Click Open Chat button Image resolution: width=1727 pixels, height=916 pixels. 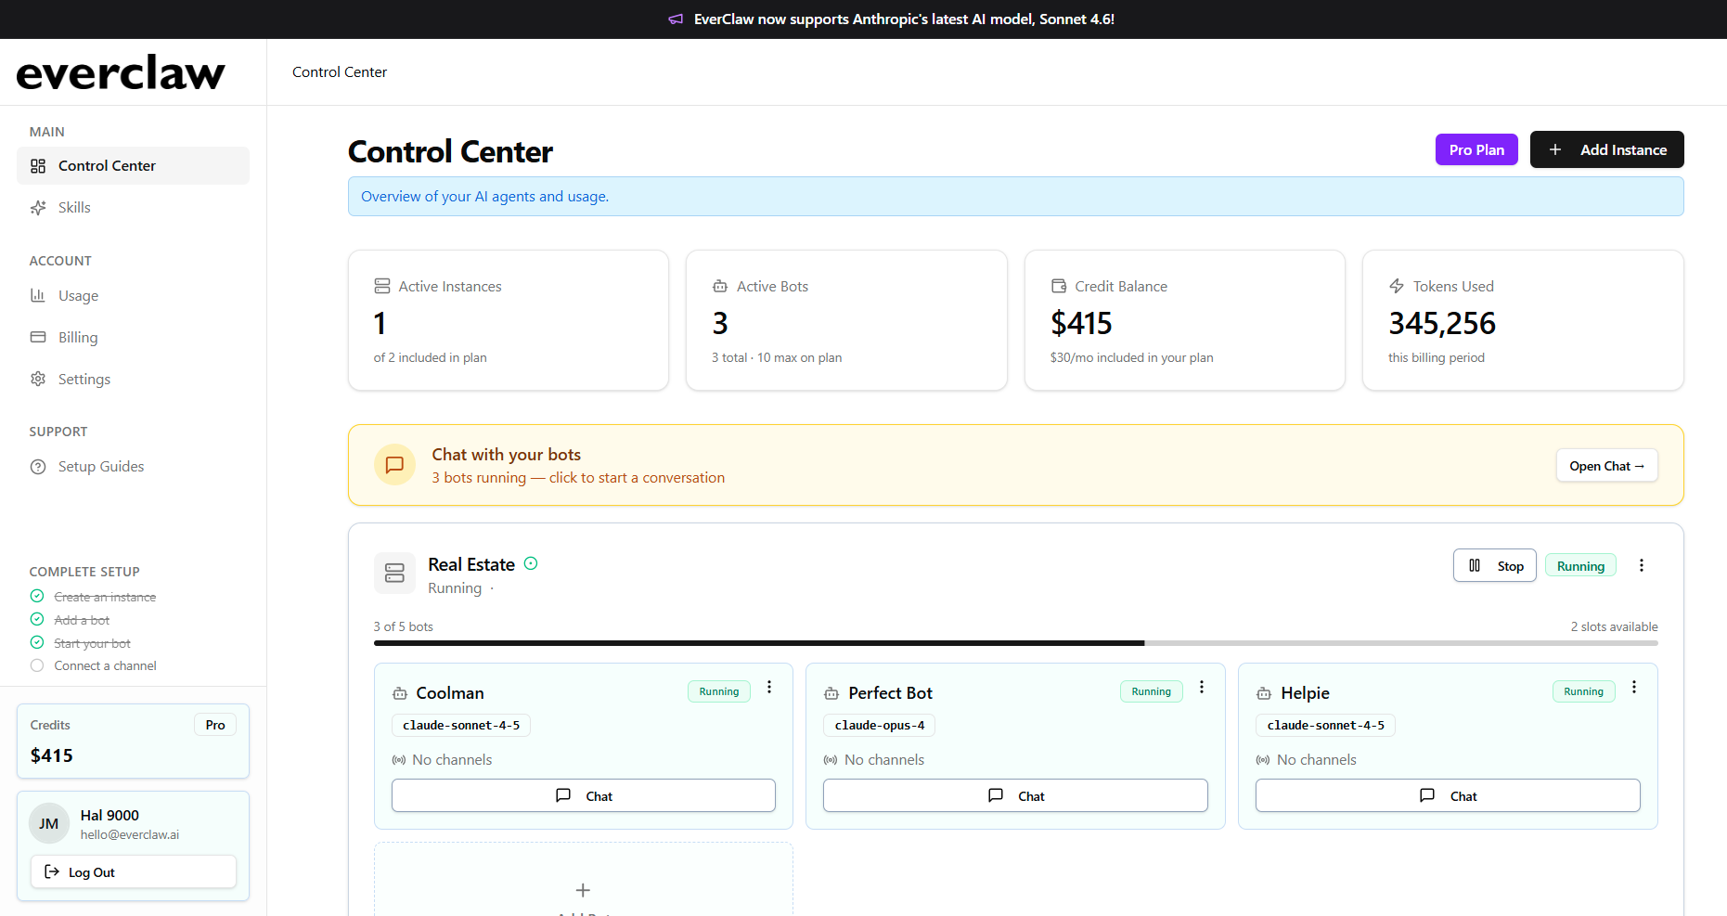tap(1606, 466)
